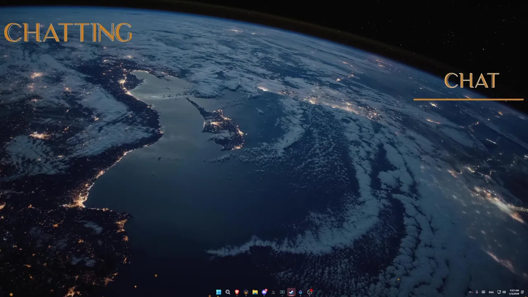Open circular taskbar app with red dot
Image resolution: width=528 pixels, height=297 pixels.
(x=309, y=292)
